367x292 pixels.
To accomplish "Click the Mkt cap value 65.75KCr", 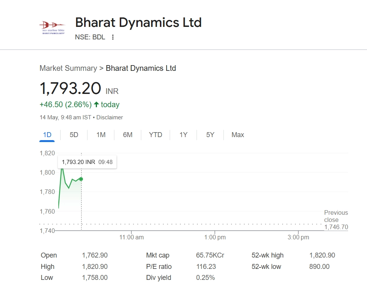I will [x=210, y=255].
